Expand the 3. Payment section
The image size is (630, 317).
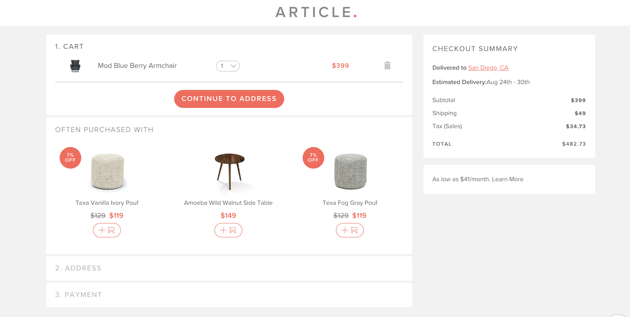tap(229, 295)
